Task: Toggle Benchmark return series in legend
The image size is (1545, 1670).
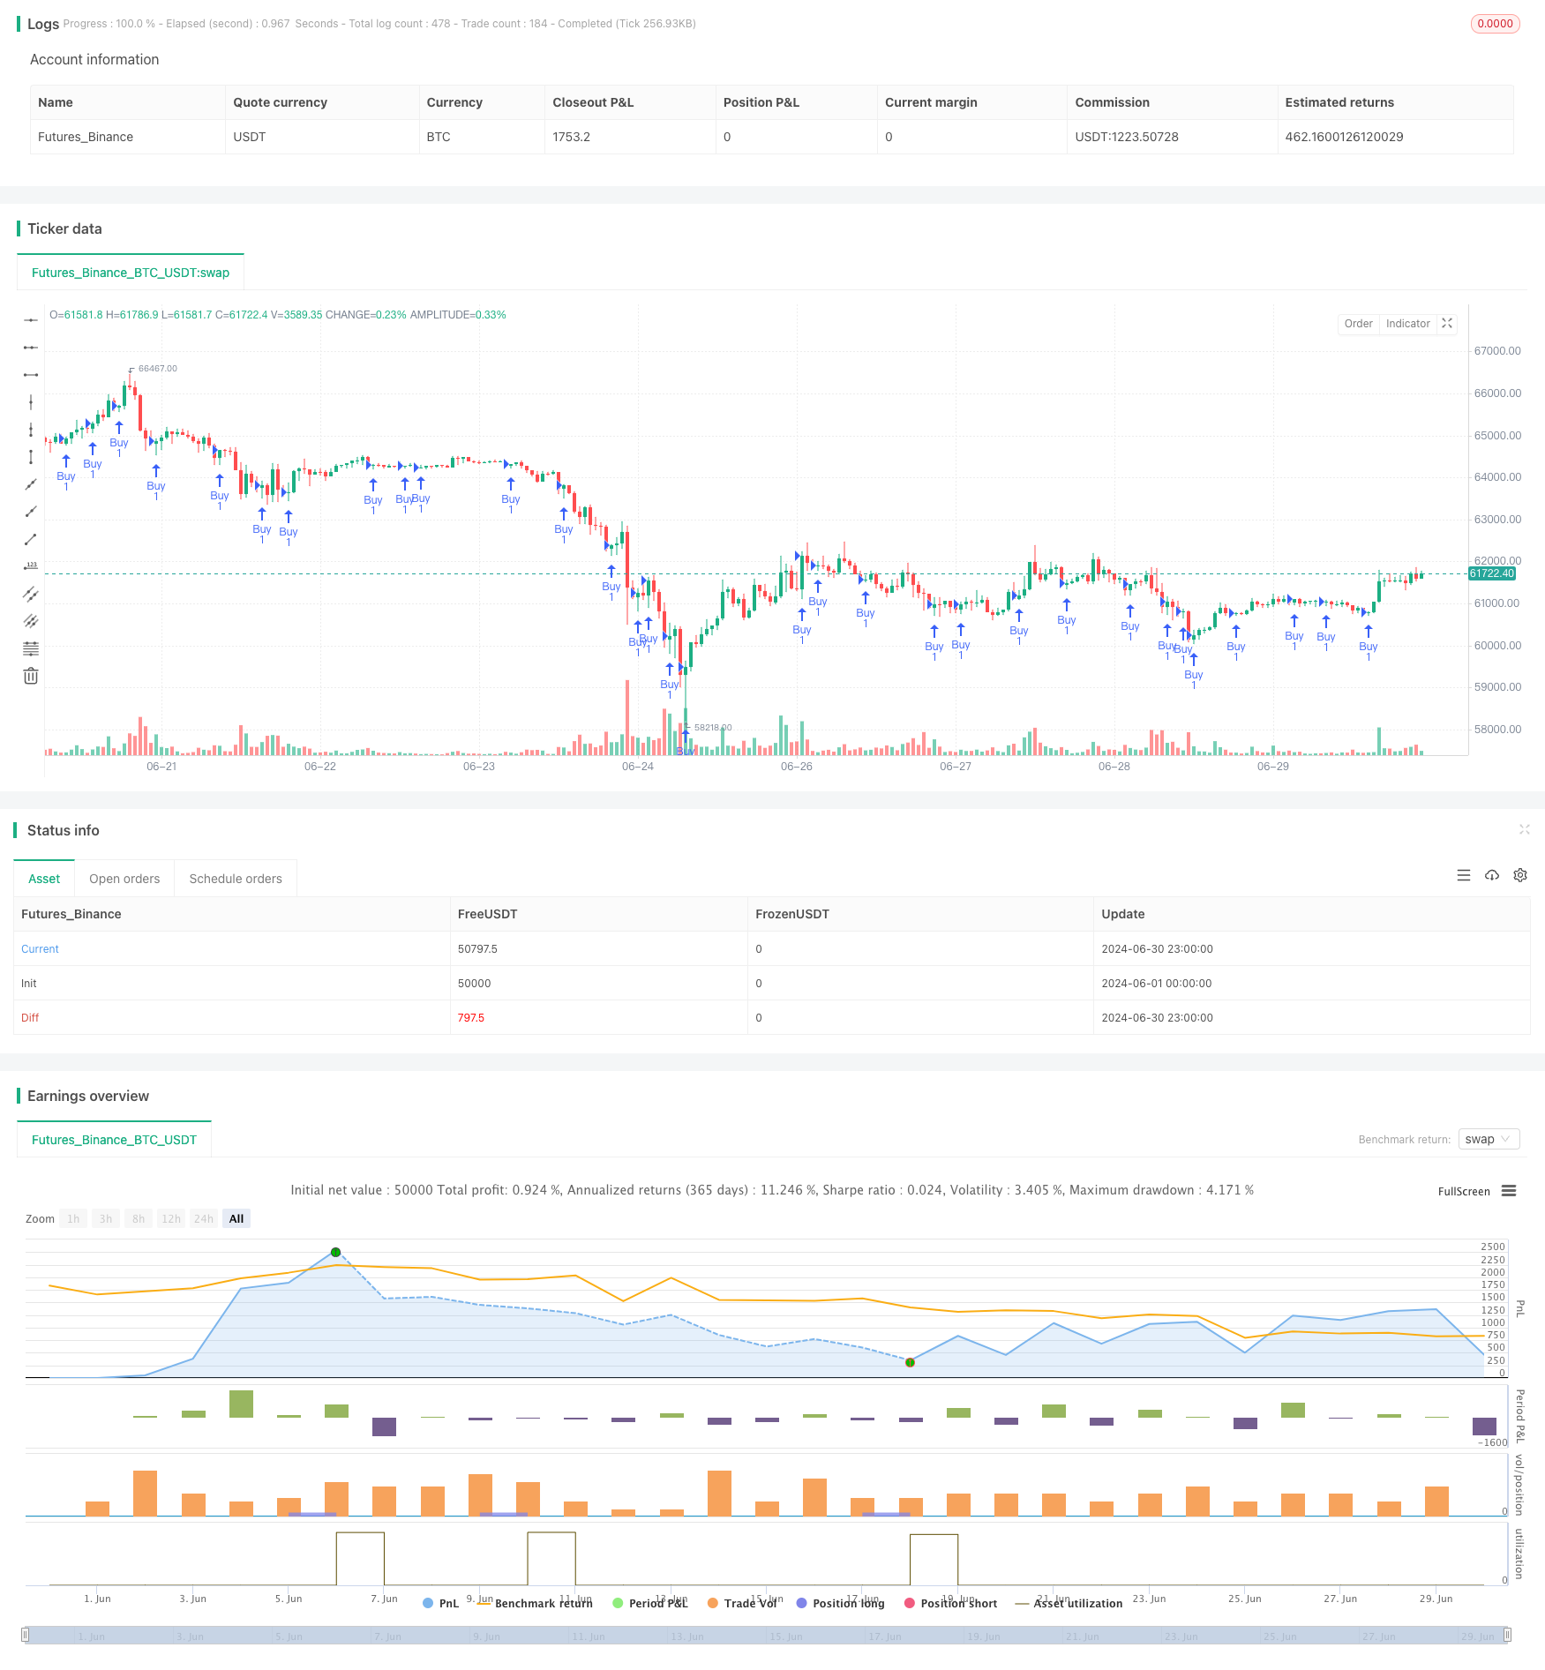Action: click(x=535, y=1603)
